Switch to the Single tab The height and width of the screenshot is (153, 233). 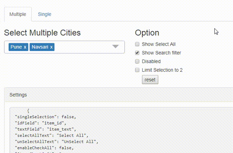point(44,14)
